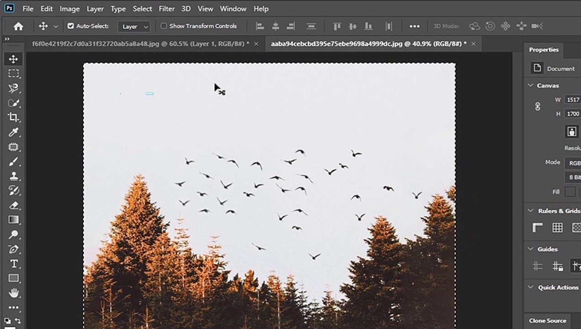Toggle rulers in Rulers & Grids
Screen dimensions: 581x329
click(x=538, y=228)
